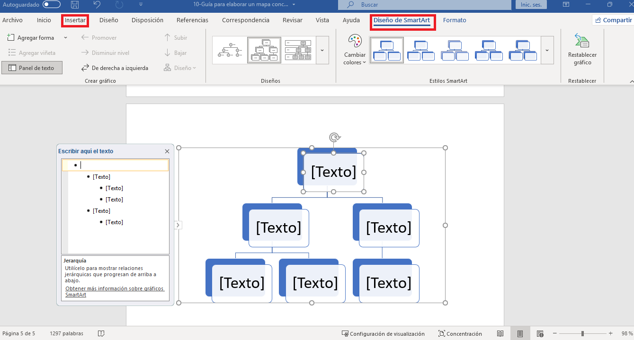Click the Undo icon

(98, 5)
